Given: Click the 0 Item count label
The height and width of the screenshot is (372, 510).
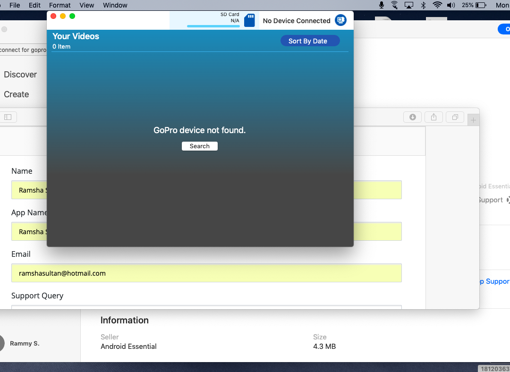Looking at the screenshot, I should pyautogui.click(x=61, y=46).
